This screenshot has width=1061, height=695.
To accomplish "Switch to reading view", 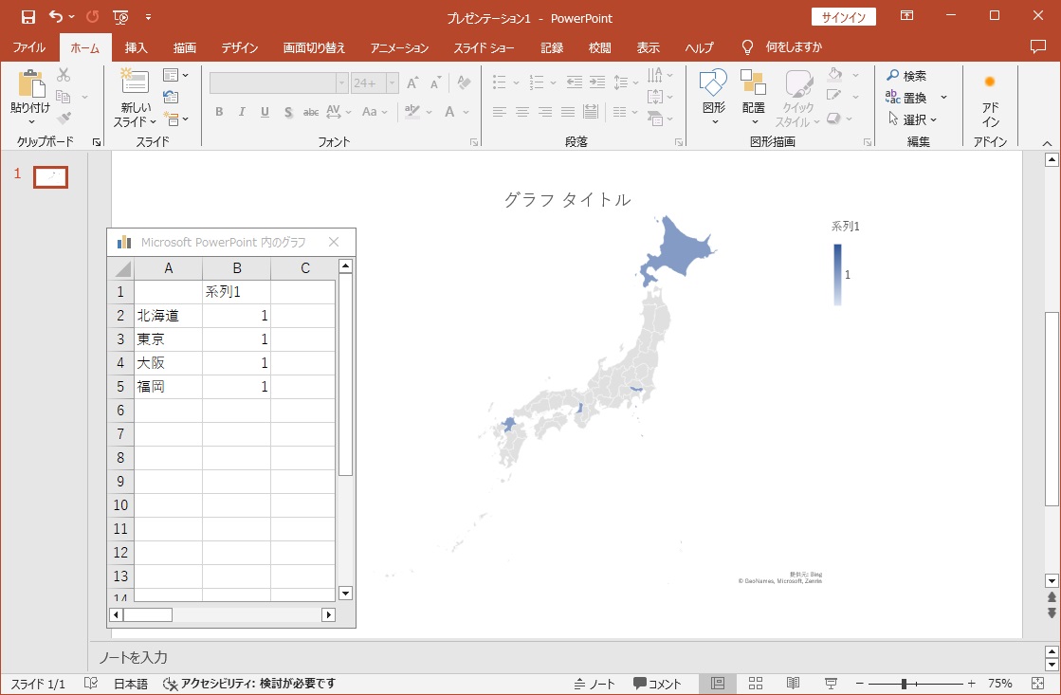I will [x=793, y=684].
